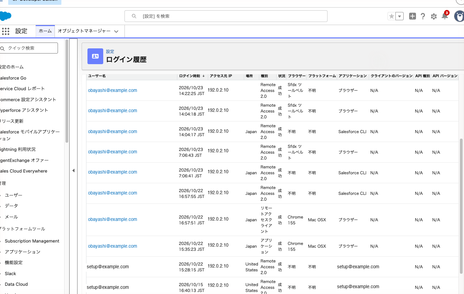The width and height of the screenshot is (464, 294).
Task: Expand the オブジェクトマネージャー tab chevron
Action: click(116, 31)
